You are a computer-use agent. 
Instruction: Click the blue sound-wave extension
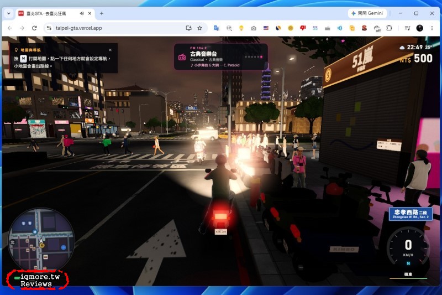tap(340, 28)
